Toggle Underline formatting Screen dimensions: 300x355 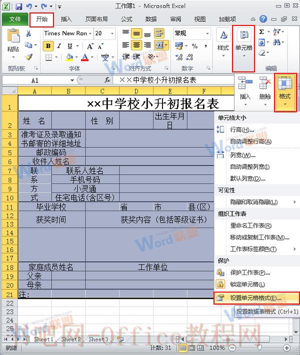pyautogui.click(x=70, y=46)
